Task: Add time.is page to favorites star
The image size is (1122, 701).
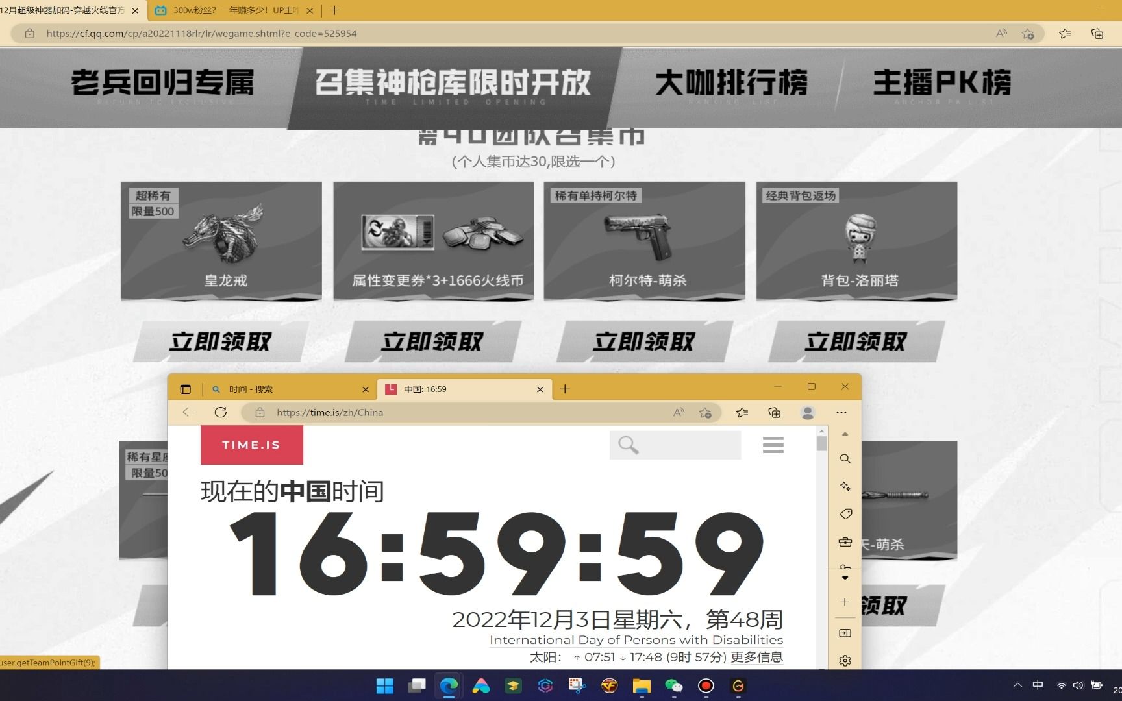Action: [705, 412]
